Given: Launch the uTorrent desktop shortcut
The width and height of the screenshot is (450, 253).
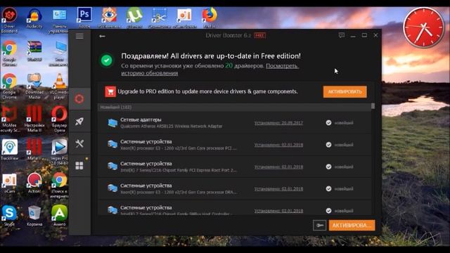Looking at the screenshot, I should pos(134,18).
